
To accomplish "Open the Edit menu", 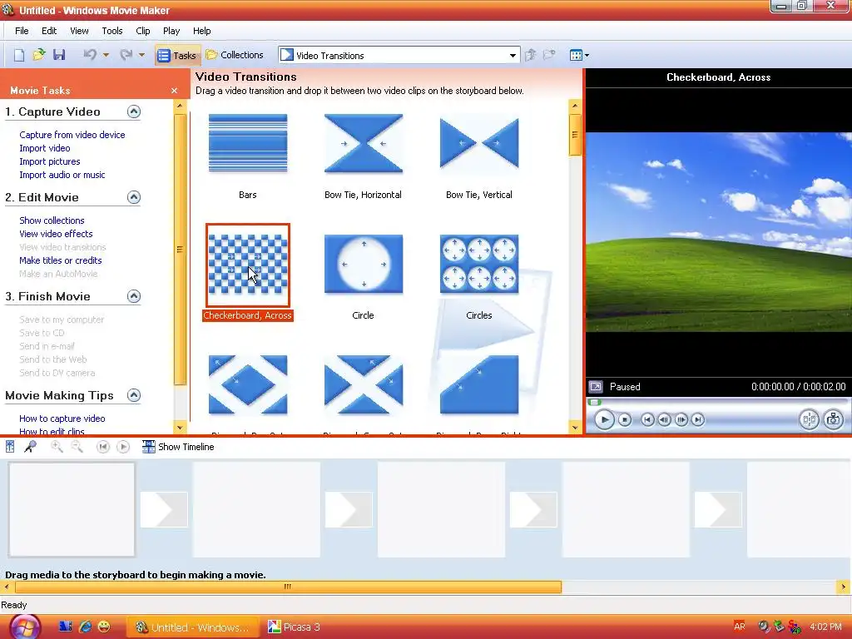I will click(x=49, y=31).
